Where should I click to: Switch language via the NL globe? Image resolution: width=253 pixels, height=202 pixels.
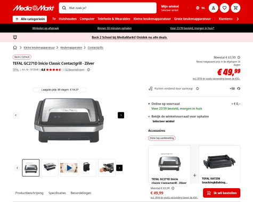201,8
